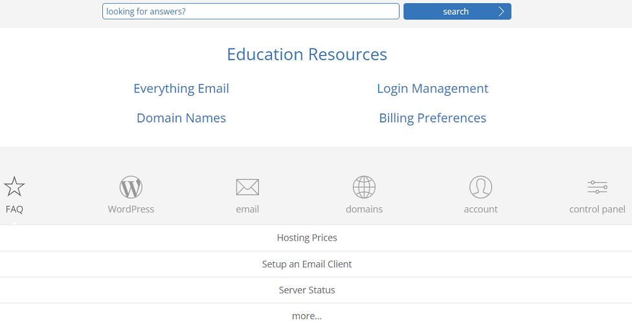This screenshot has height=325, width=632.
Task: Focus the 'looking for answers?' search field
Action: (251, 11)
